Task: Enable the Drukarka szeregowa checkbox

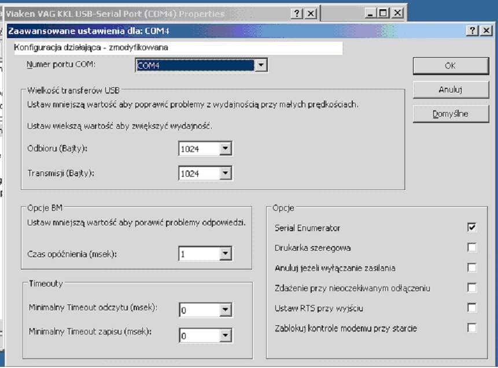Action: point(472,247)
